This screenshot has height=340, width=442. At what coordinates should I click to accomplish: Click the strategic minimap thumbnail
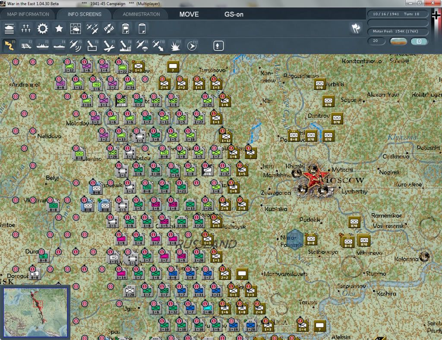(35, 311)
